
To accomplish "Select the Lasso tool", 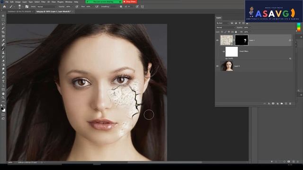I will [x=3, y=24].
